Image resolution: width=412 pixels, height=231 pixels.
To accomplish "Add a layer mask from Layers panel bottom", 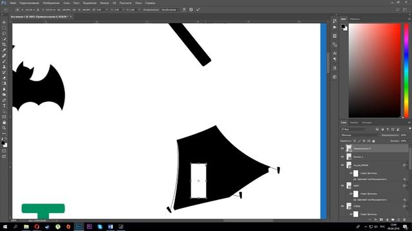I will point(381,219).
